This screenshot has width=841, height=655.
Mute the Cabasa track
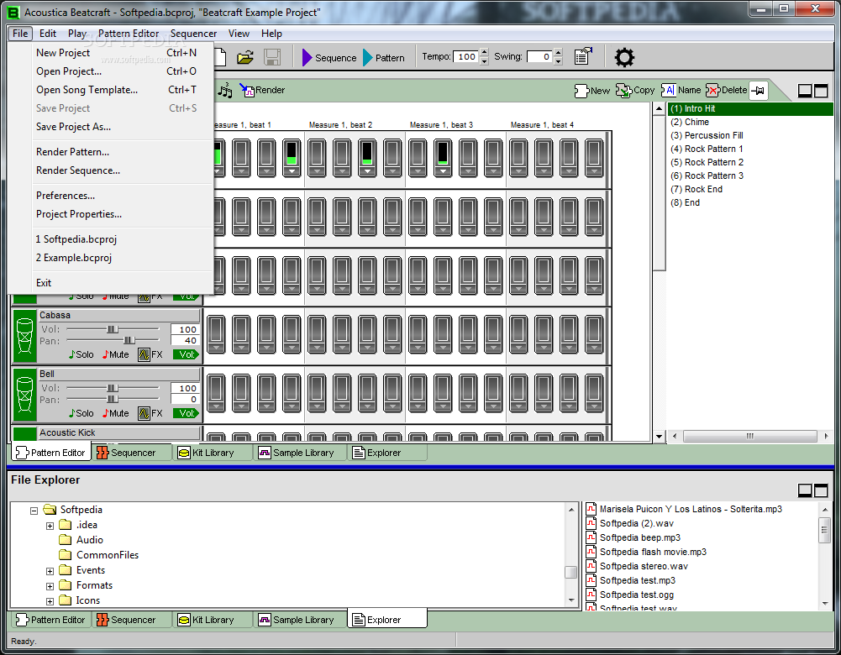click(x=115, y=354)
